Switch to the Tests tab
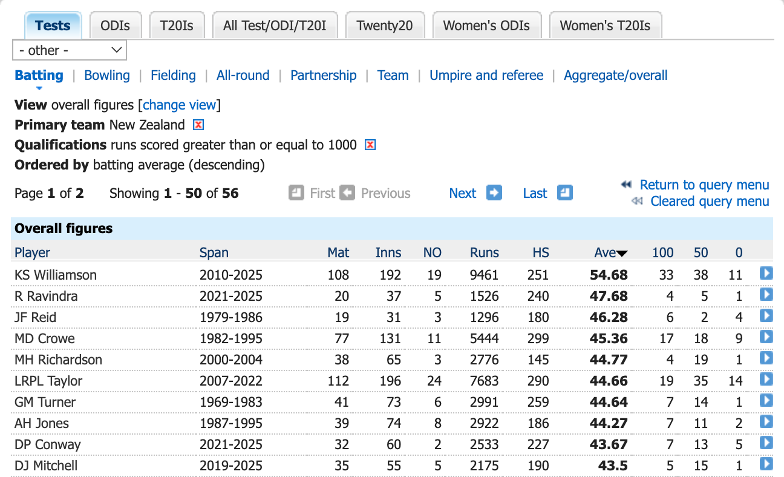The image size is (784, 477). point(53,25)
